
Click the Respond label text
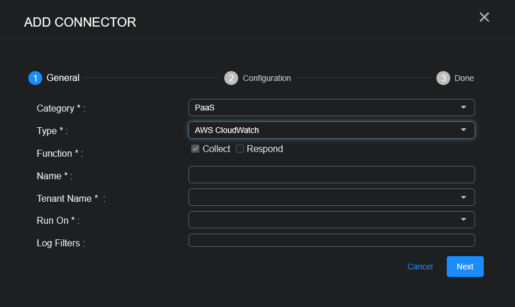tap(265, 149)
